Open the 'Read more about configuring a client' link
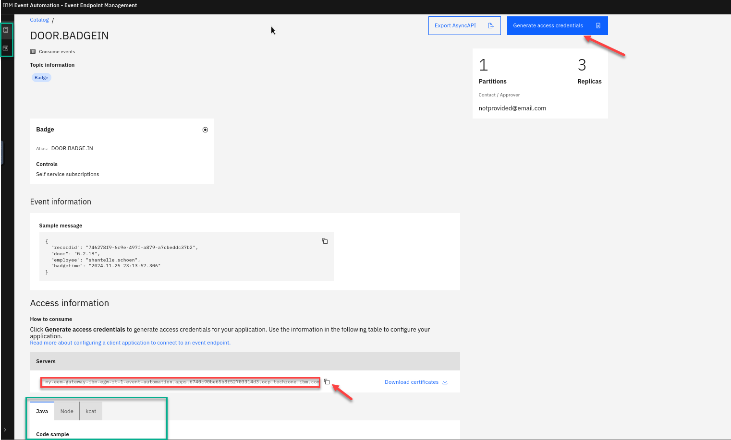731x440 pixels. [x=130, y=343]
